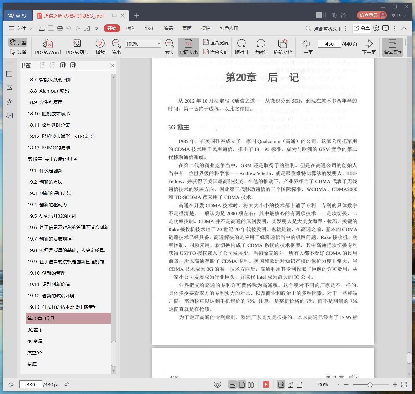This screenshot has height=394, width=415.
Task: Open the comment/feedback icon beside settings
Action: (x=385, y=28)
